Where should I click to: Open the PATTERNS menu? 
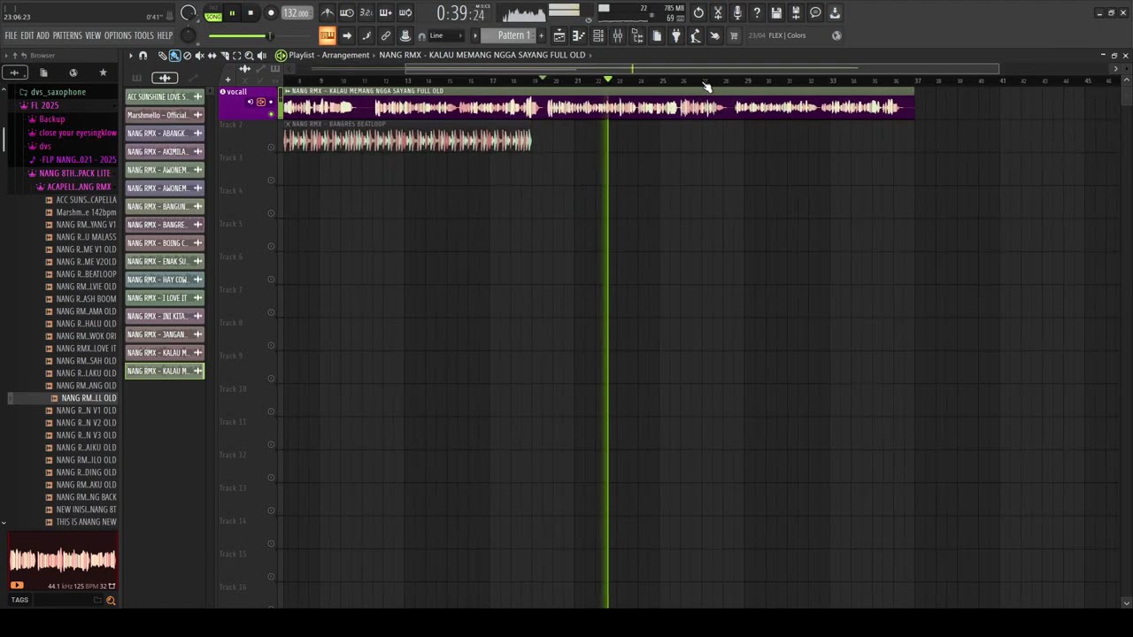coord(67,35)
